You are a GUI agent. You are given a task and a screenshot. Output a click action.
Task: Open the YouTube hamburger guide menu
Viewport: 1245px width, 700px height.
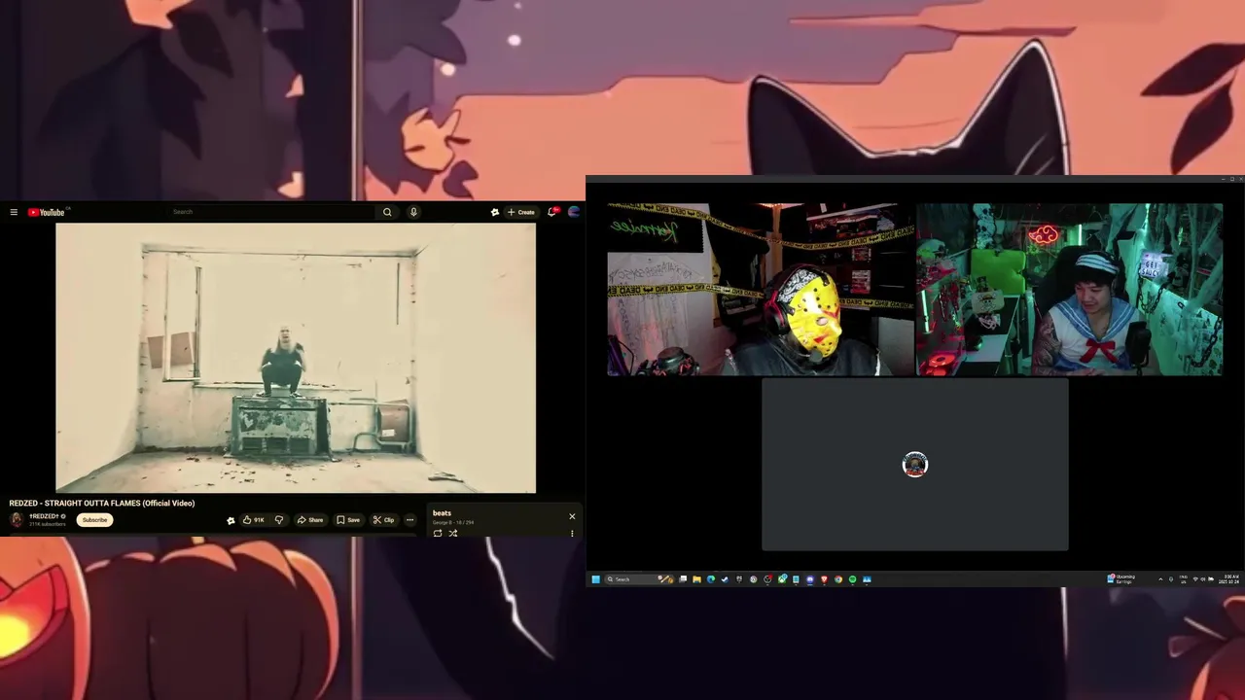tap(14, 212)
